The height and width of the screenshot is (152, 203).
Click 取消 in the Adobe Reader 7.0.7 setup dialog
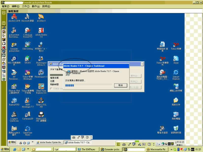[x=121, y=85]
